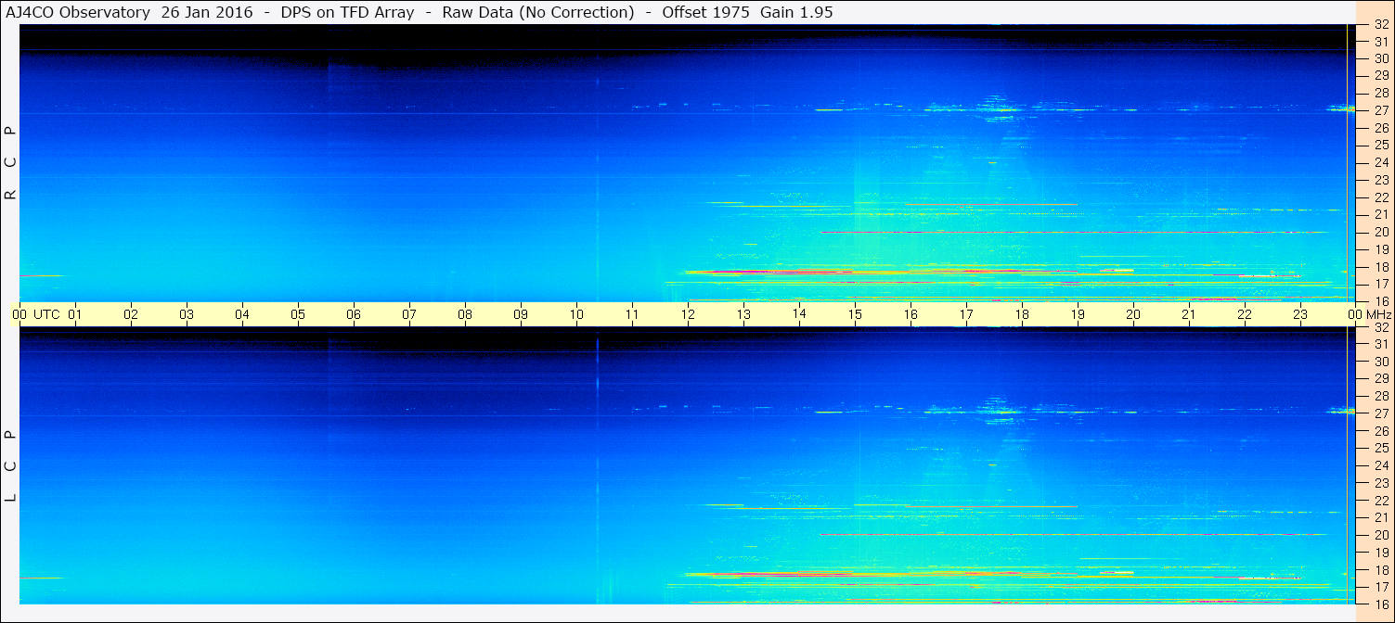This screenshot has width=1395, height=623.
Task: Select the 04 hour tick label
Action: [242, 314]
